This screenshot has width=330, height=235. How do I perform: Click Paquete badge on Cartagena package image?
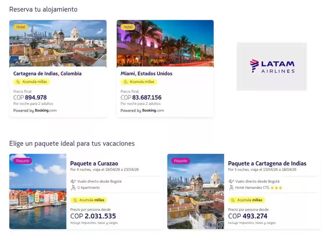coord(180,161)
